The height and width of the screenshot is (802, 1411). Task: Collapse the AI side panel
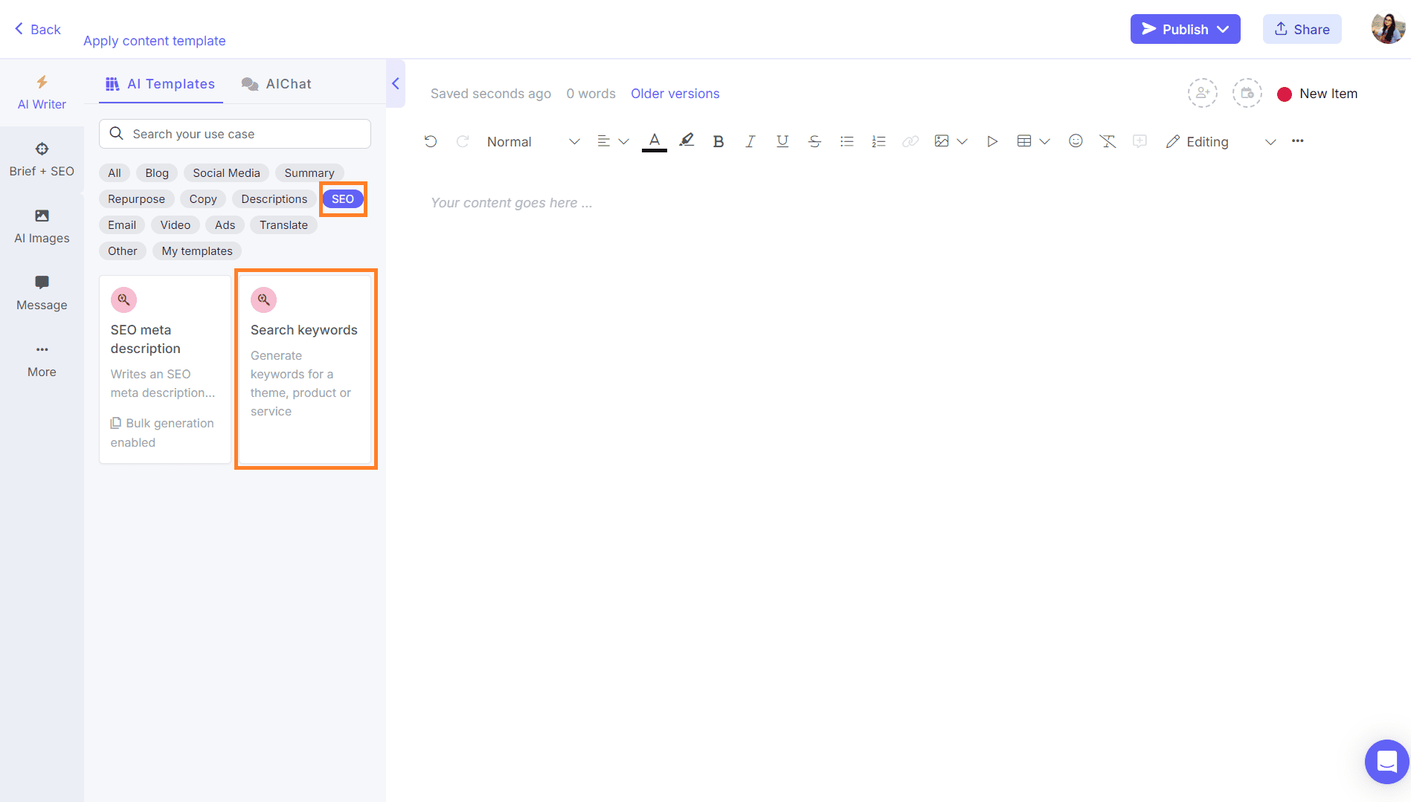point(396,83)
